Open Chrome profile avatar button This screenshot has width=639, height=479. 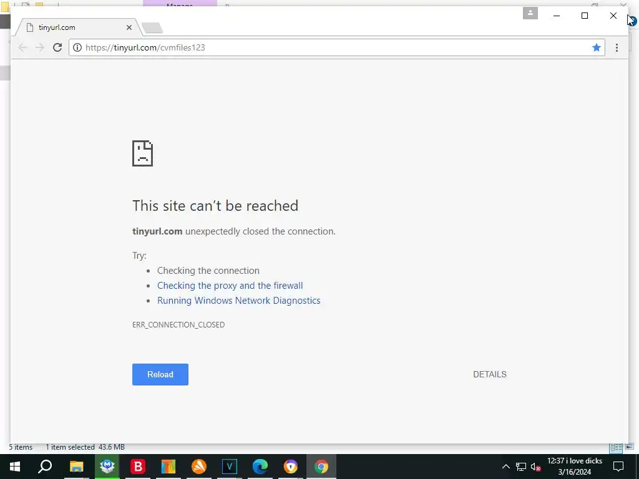[x=530, y=13]
